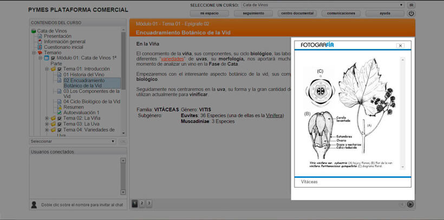The width and height of the screenshot is (444, 220).
Task: Click the Cuestionario inicial icon
Action: [40, 47]
